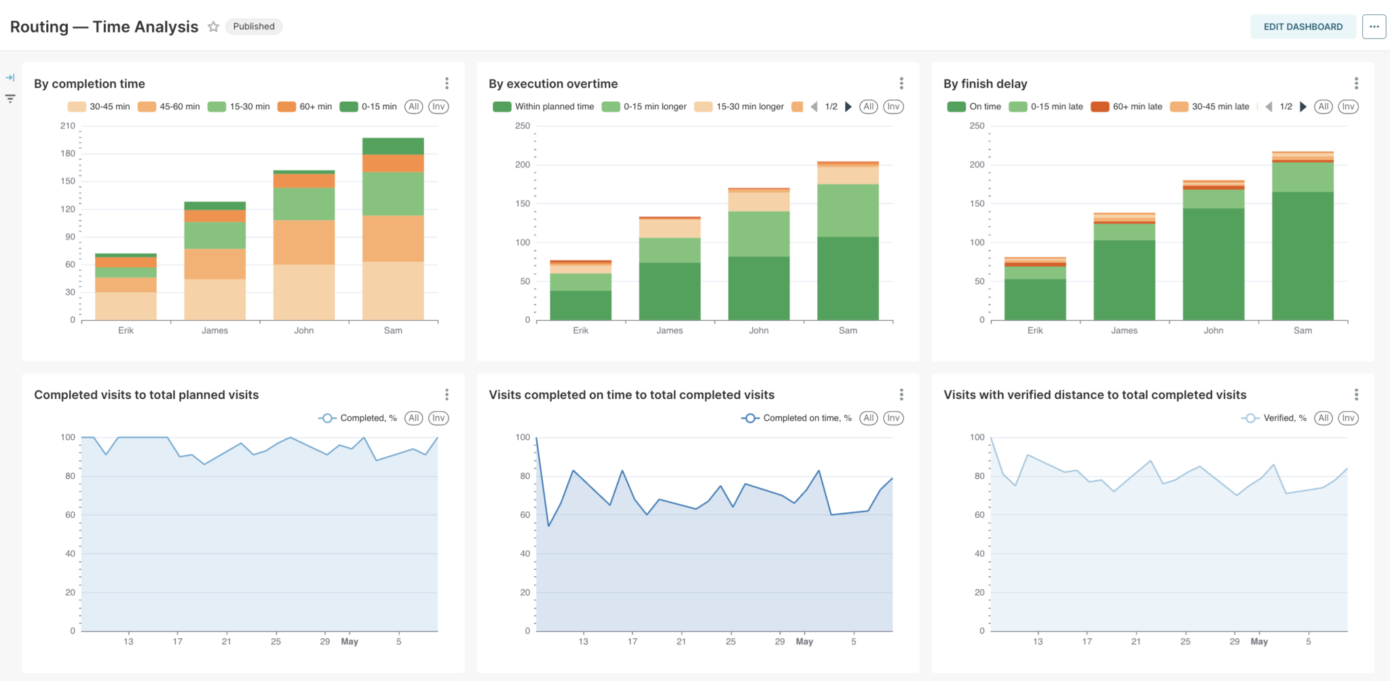Star the Routing — Time Analysis dashboard
Viewport: 1390px width, 681px height.
point(213,26)
